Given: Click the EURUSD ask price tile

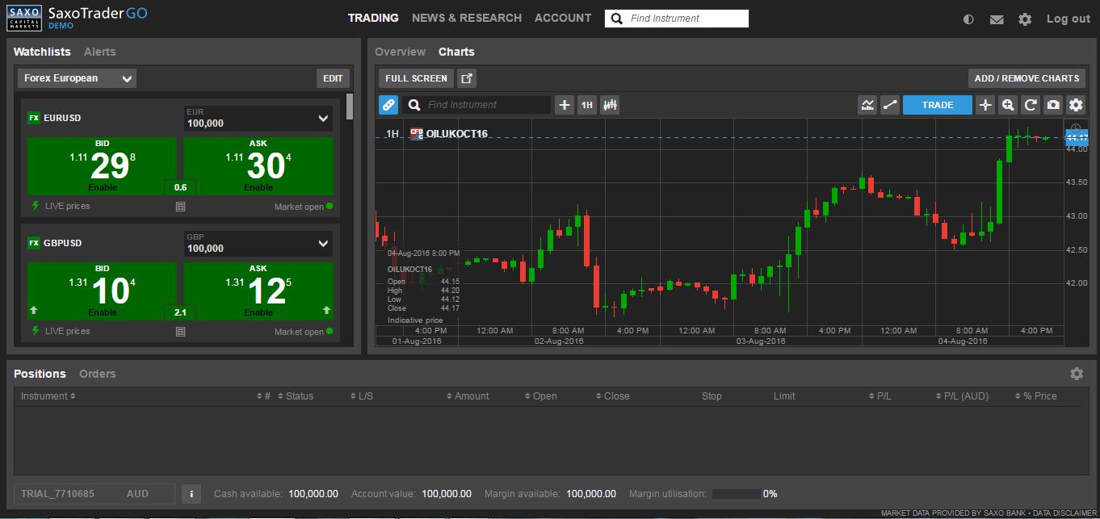Looking at the screenshot, I should pos(258,166).
